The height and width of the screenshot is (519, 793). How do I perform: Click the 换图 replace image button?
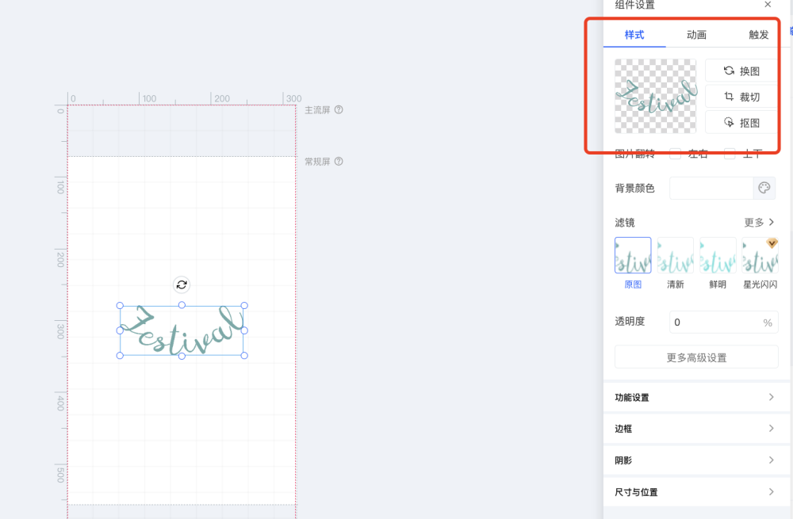(741, 71)
